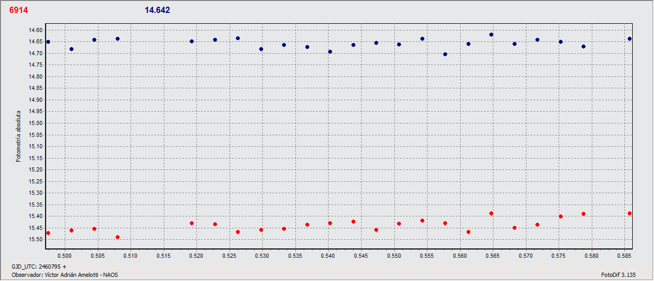Viewport: 654px width, 281px height.
Task: Click the Fotometría absoluta axis title
Action: tap(18, 136)
